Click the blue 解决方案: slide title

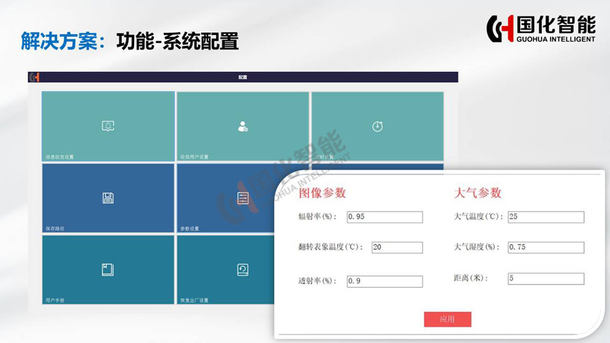click(x=63, y=41)
